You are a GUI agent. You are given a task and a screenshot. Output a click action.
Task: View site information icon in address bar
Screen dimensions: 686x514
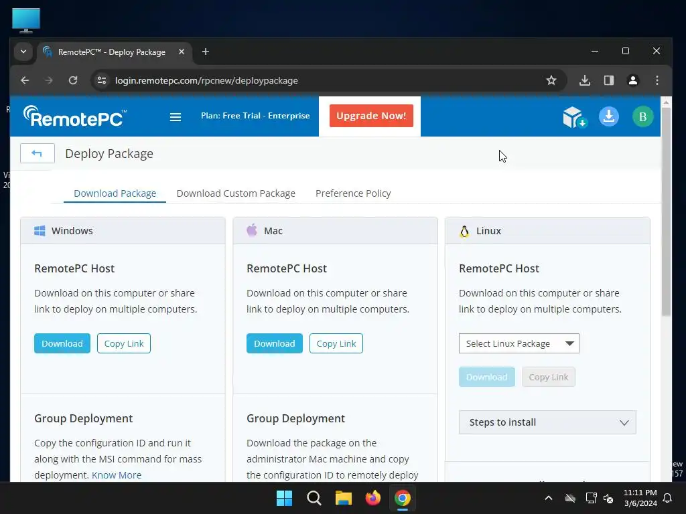tap(102, 80)
